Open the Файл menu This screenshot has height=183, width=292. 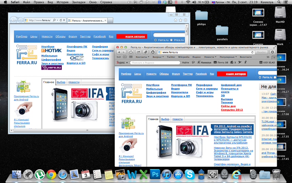click(x=26, y=2)
